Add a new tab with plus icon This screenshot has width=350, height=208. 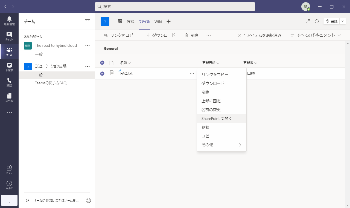(169, 22)
